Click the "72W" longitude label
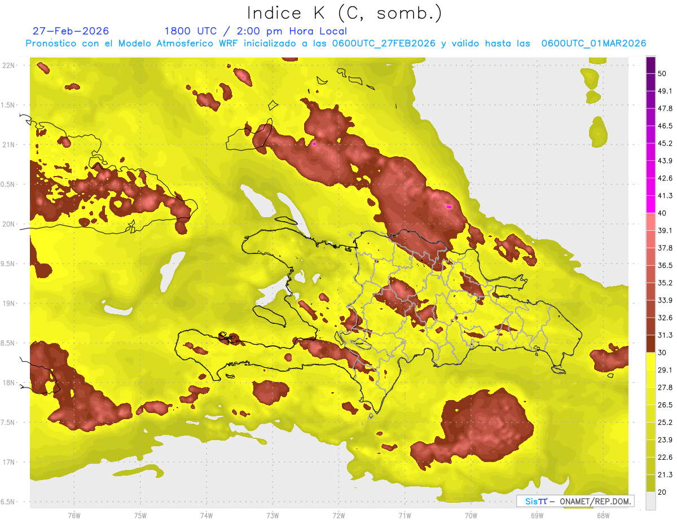 [338, 516]
